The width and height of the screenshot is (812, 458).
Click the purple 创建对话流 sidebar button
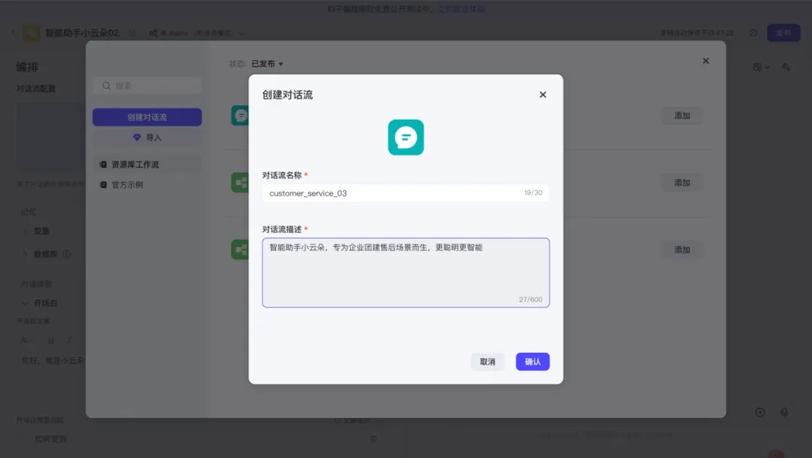click(147, 117)
